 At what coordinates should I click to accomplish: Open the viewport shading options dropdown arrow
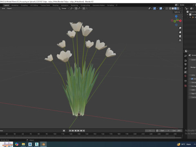click(181, 9)
